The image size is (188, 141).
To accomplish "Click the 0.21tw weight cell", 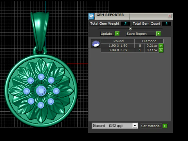I will [x=152, y=46].
